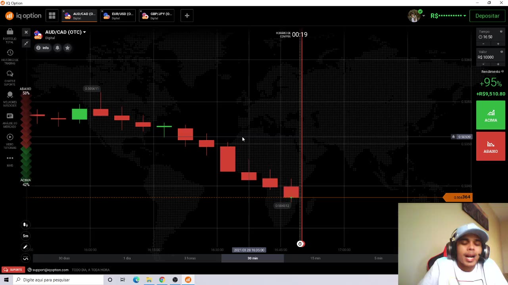Open Vídeo Tutoriais sidebar icon
Image resolution: width=508 pixels, height=285 pixels.
(x=10, y=141)
